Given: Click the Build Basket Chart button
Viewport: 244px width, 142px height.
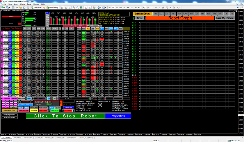Looking at the screenshot, I should (9, 110).
